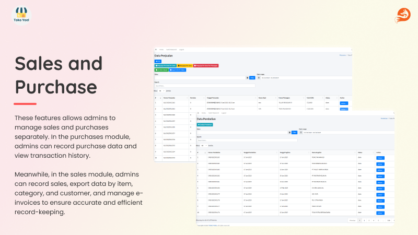Image resolution: width=418 pixels, height=235 pixels.
Task: Open Show entries dropdown in Data Penjualan
Action: [161, 90]
